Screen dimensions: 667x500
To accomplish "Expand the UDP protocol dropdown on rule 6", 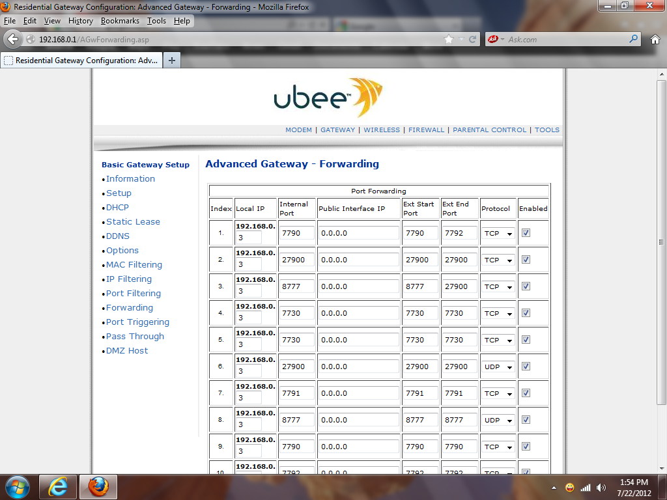I will pyautogui.click(x=498, y=367).
